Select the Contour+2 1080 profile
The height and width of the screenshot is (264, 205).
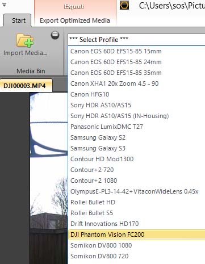[136, 181]
